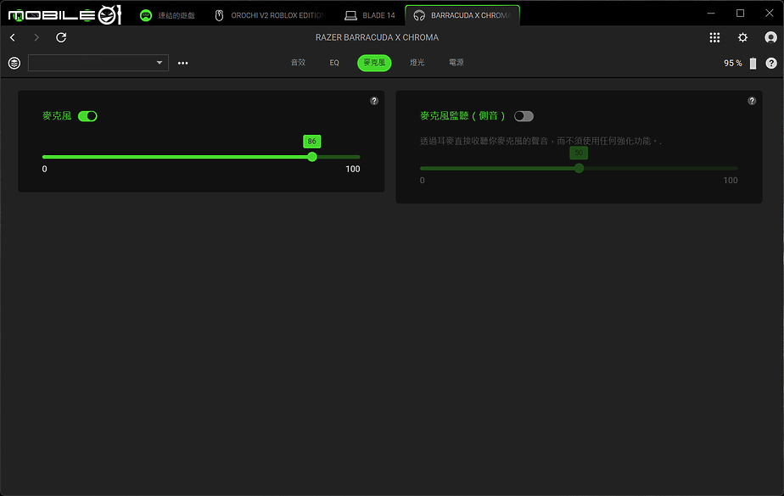The width and height of the screenshot is (784, 496).
Task: Switch to OROCHI V2 ROBLOX EDITION tab
Action: pyautogui.click(x=271, y=15)
